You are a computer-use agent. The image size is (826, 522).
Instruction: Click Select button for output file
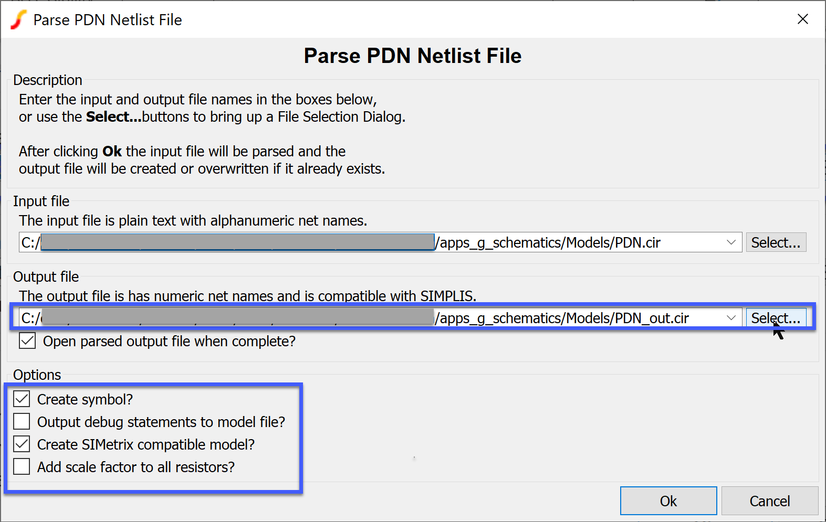pyautogui.click(x=776, y=318)
